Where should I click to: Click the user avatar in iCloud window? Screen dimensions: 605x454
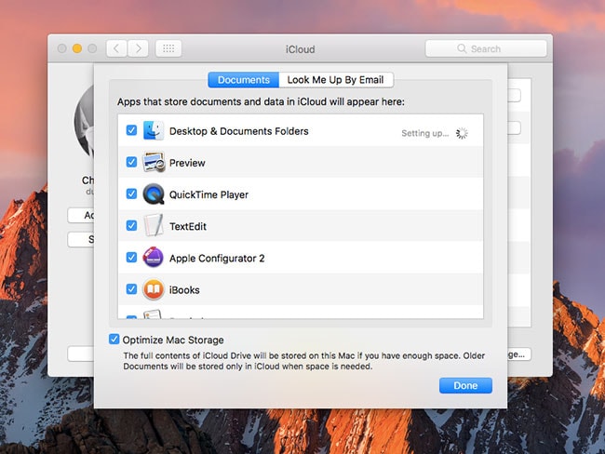[x=84, y=122]
